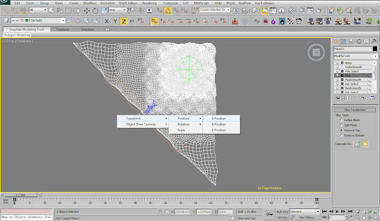Click the Key Filters button
380x221 pixels.
(308, 217)
